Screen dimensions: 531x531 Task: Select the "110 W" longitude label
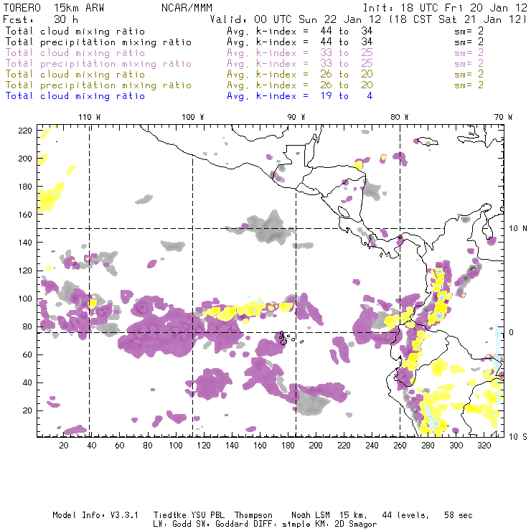pyautogui.click(x=90, y=117)
